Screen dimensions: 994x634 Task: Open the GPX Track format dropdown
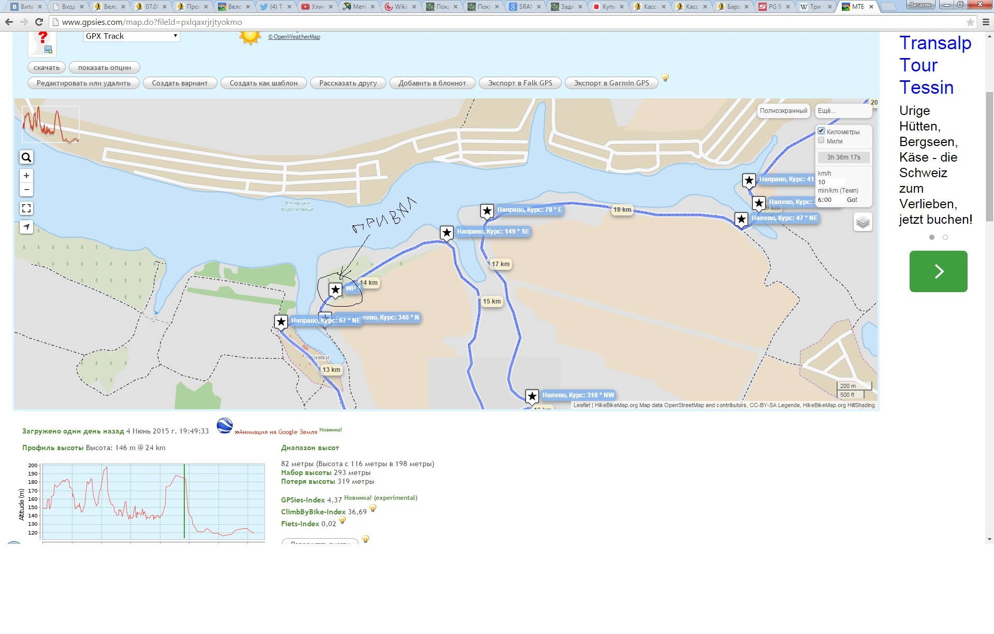click(131, 36)
